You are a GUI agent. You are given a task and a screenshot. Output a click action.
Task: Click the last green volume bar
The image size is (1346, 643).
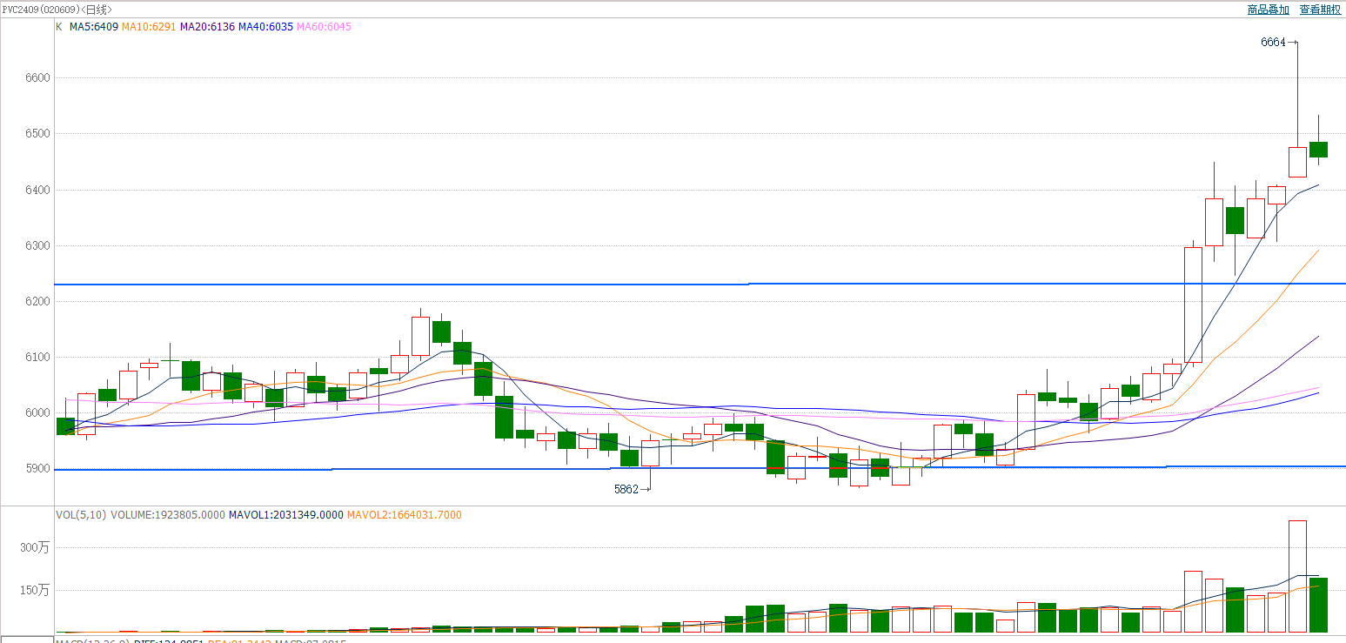point(1318,605)
